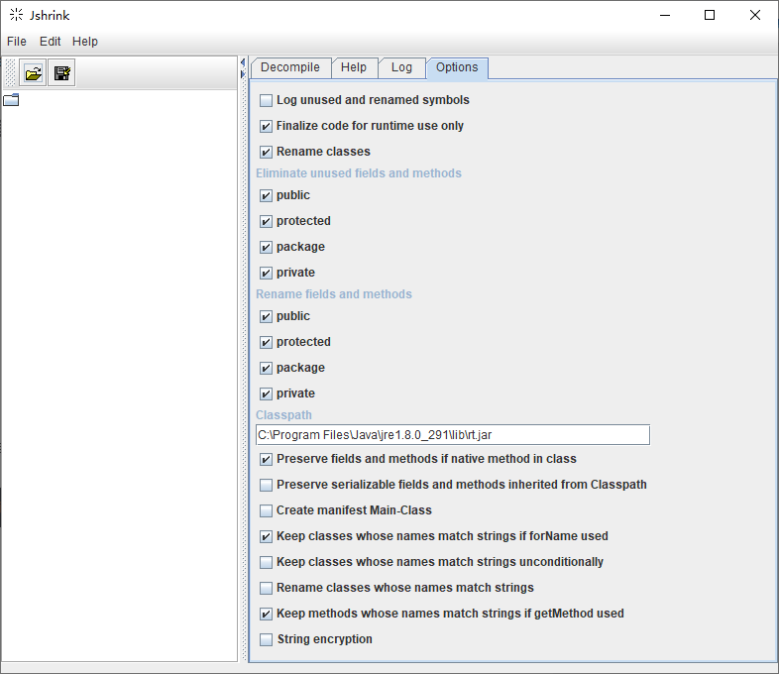Screen dimensions: 779x674
Task: Minimize the Jshrink window
Action: pos(665,16)
